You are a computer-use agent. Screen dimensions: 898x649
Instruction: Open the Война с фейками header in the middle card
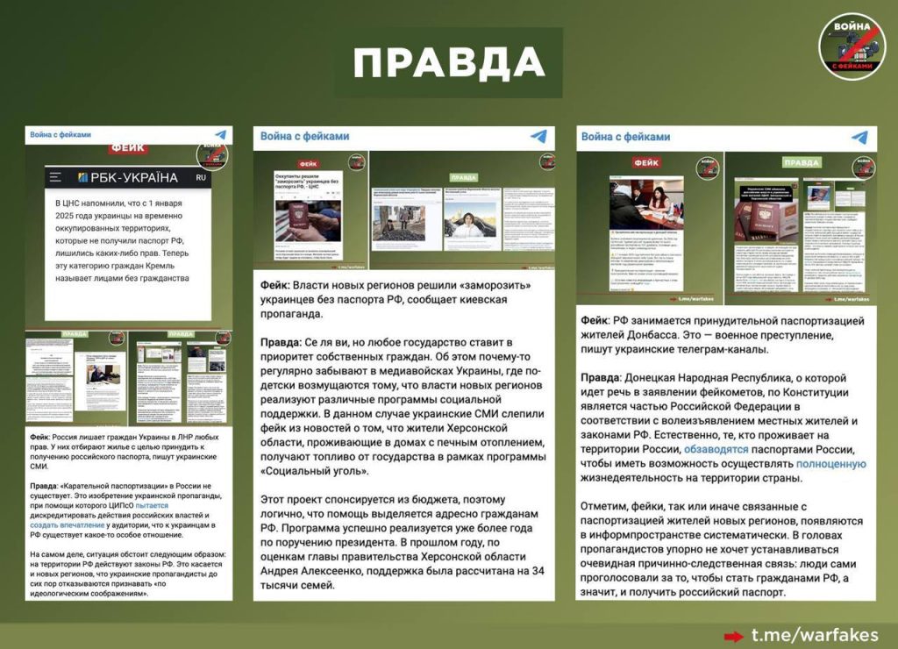pos(305,136)
